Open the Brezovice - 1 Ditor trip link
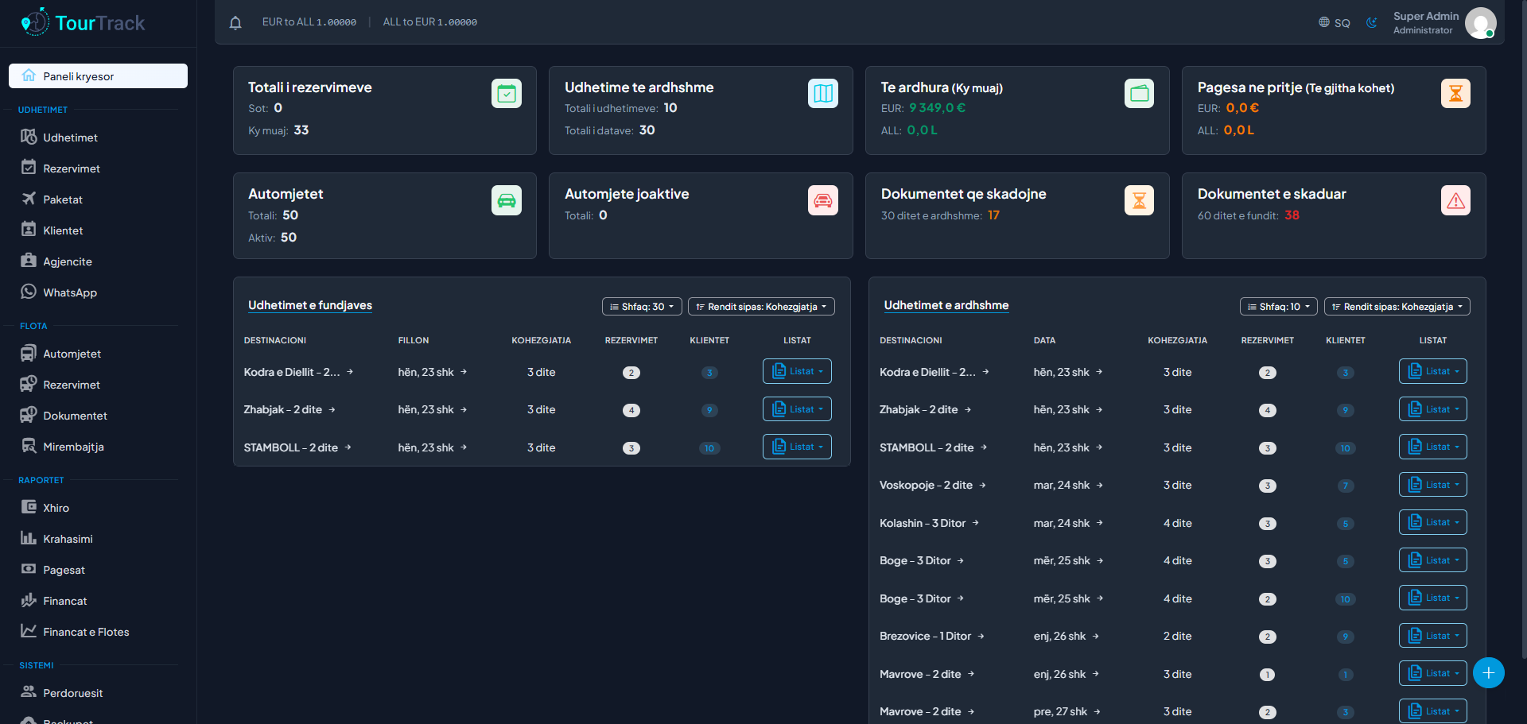This screenshot has height=724, width=1527. click(925, 637)
